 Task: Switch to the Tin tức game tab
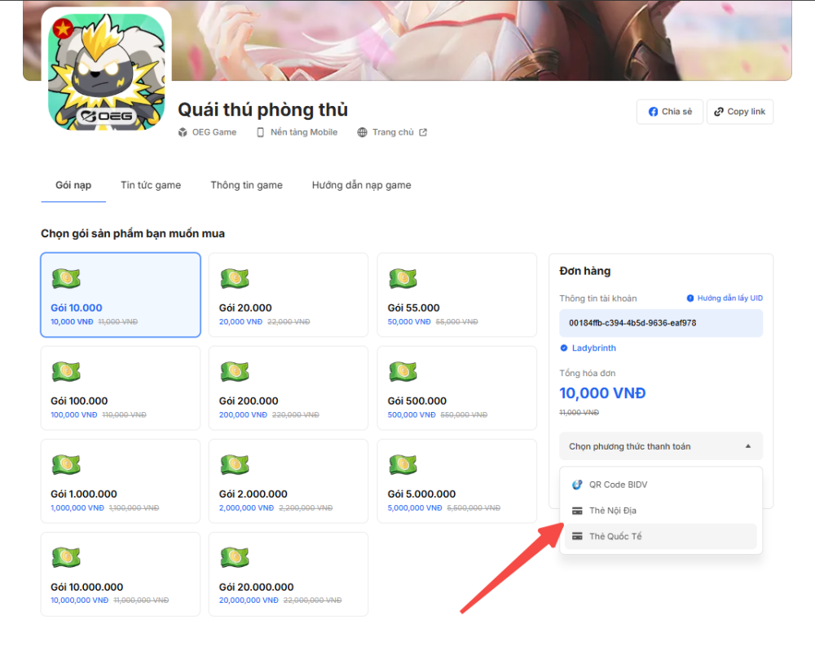[151, 185]
